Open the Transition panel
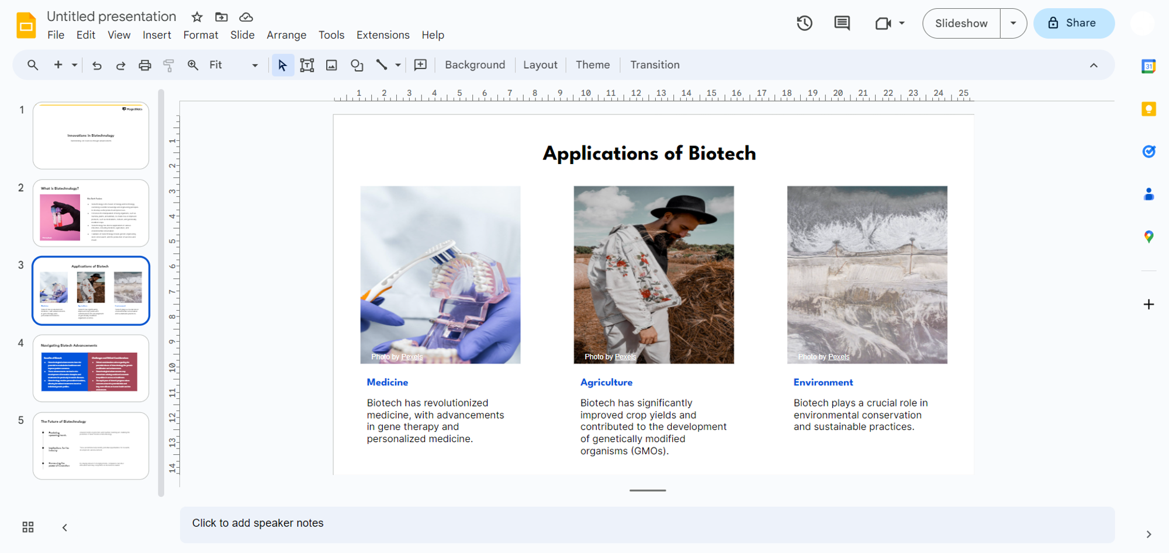 tap(655, 65)
